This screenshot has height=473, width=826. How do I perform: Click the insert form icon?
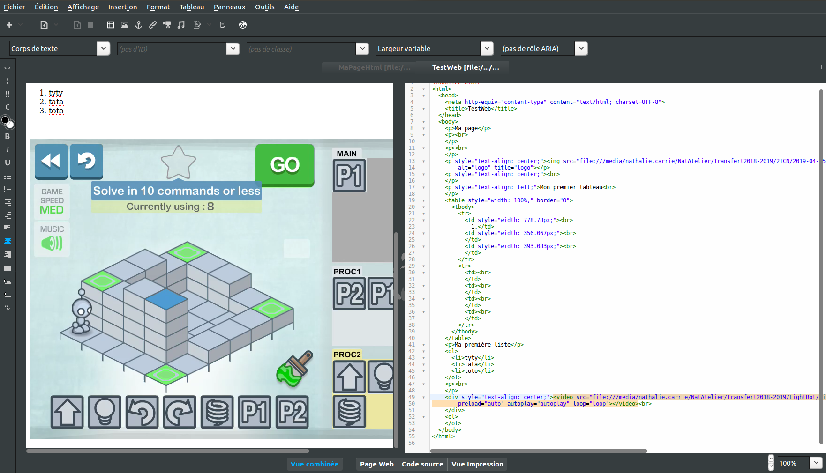point(197,25)
